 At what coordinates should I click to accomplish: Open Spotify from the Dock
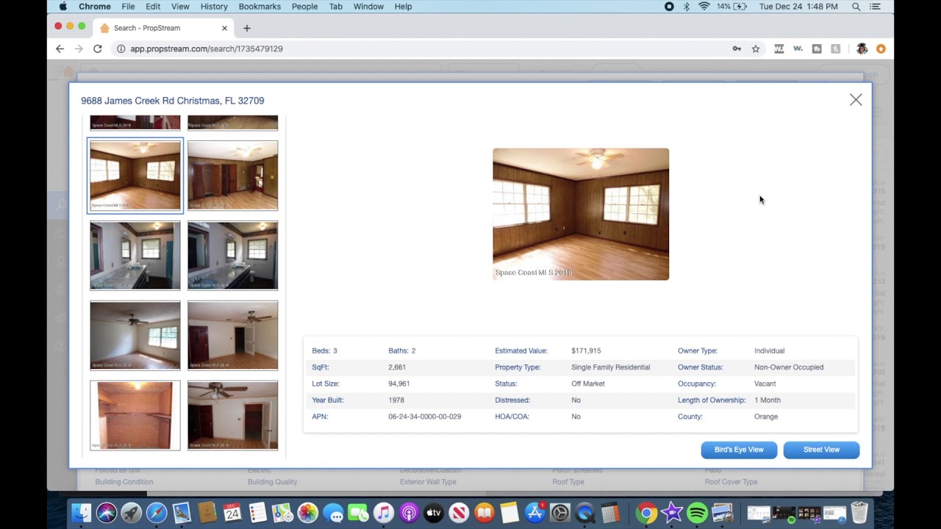click(697, 512)
